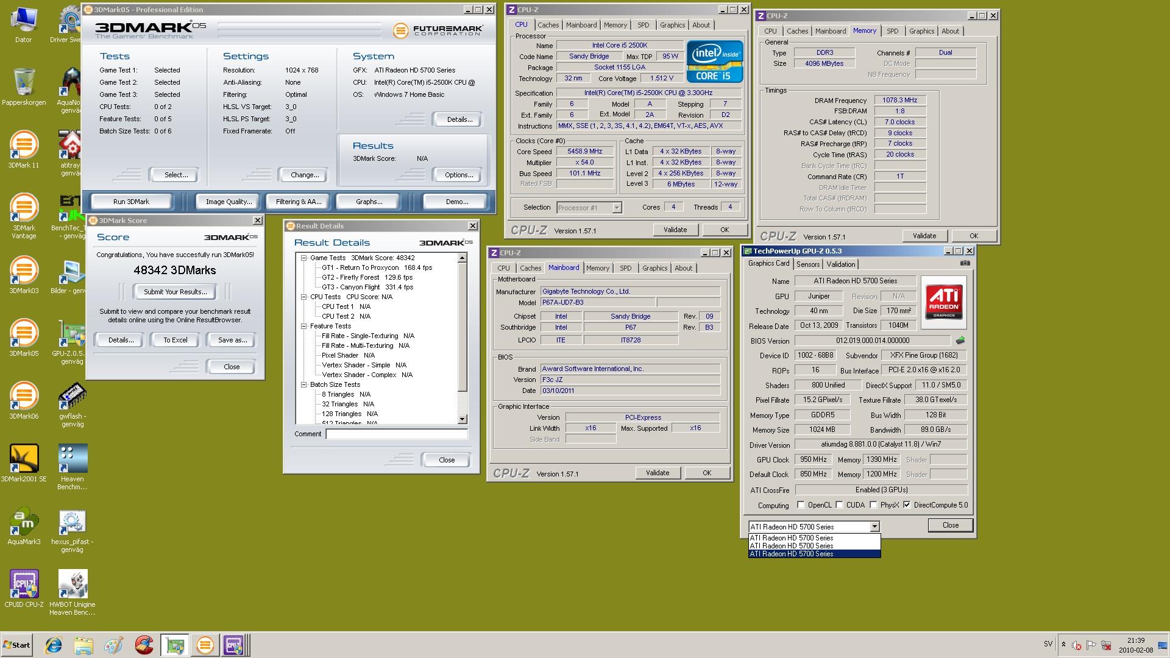Click Graphs button in 3DMark05
Screen dimensions: 1170x658
pos(369,202)
